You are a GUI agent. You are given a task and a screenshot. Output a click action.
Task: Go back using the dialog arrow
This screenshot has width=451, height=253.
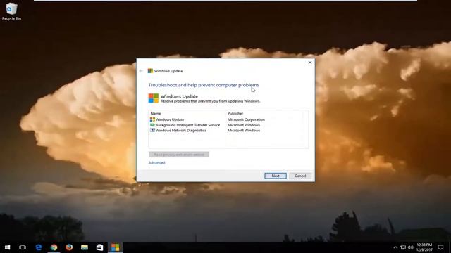click(x=141, y=71)
